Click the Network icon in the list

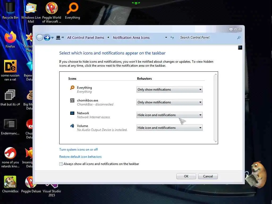pos(72,113)
